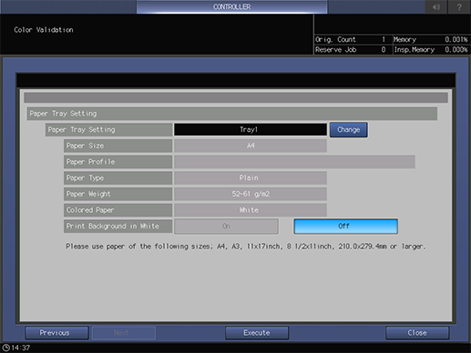Go back with the Previous button
The image size is (471, 353).
tap(56, 333)
